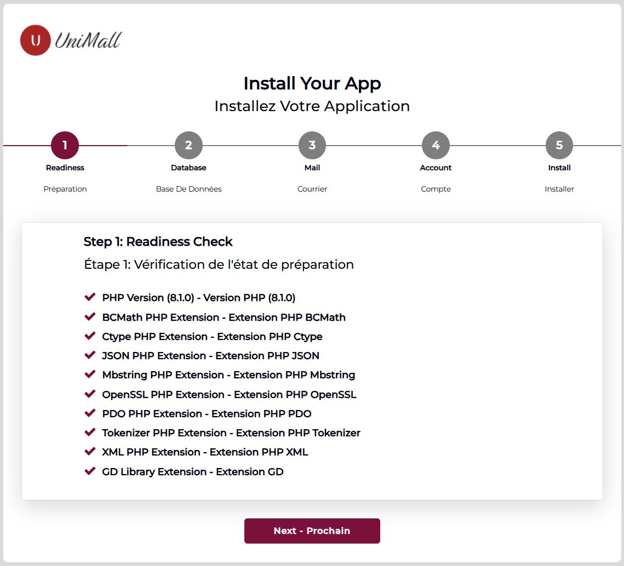Image resolution: width=624 pixels, height=566 pixels.
Task: Select the Database step label
Action: (188, 168)
